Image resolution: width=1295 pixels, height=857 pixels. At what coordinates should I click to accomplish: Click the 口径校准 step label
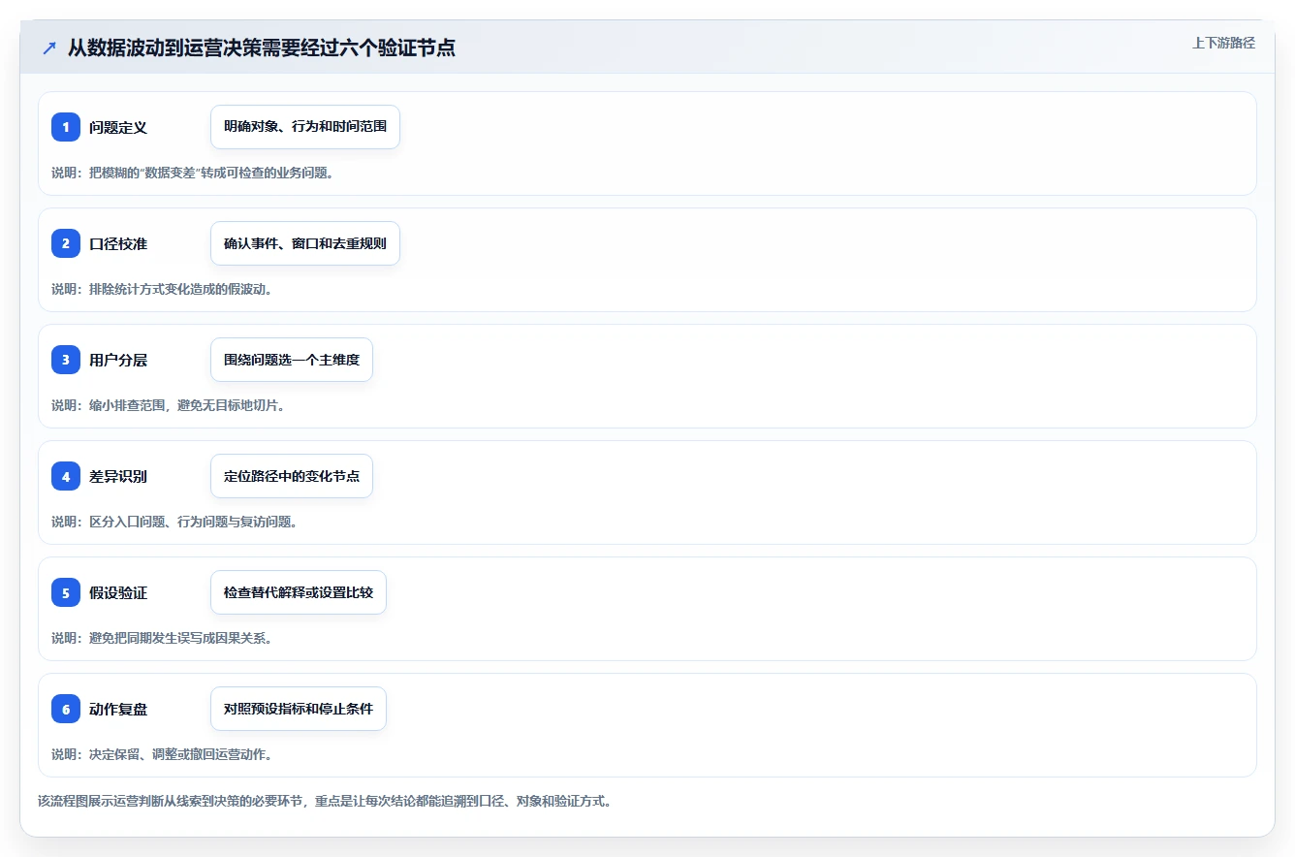[118, 243]
